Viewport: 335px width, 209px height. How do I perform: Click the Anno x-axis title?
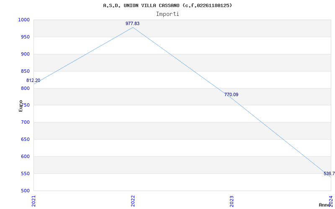325,205
